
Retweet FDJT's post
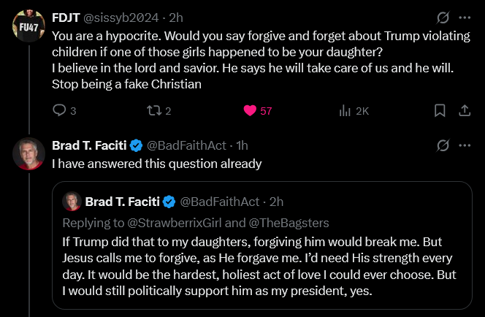point(154,111)
